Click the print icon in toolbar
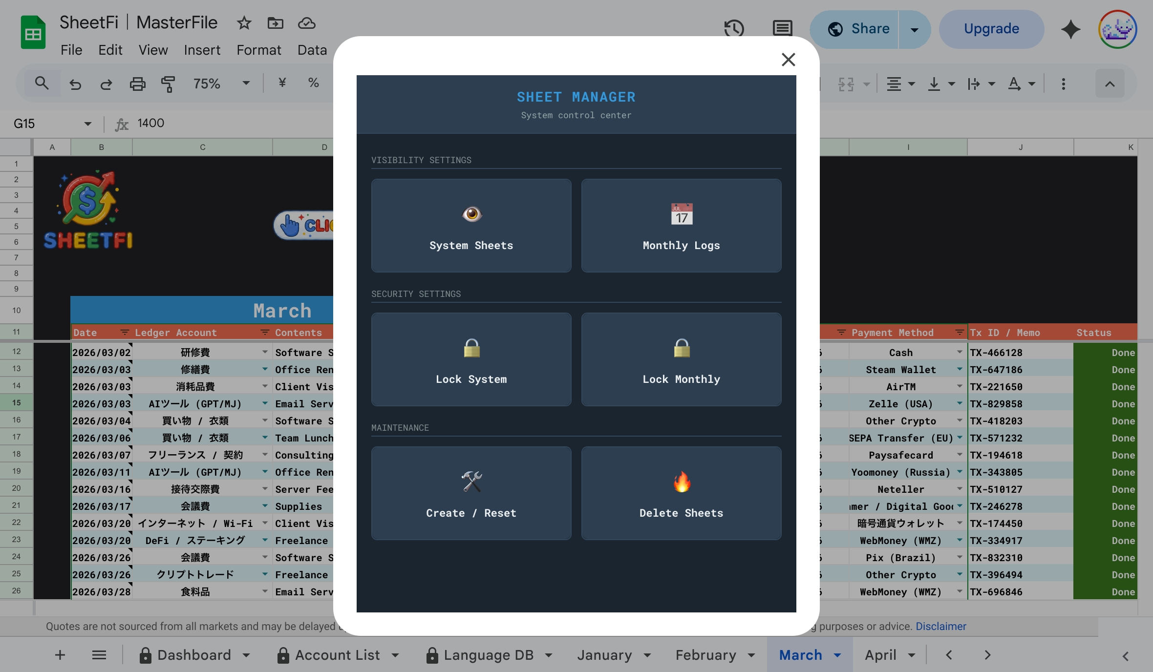Viewport: 1153px width, 672px height. coord(137,84)
